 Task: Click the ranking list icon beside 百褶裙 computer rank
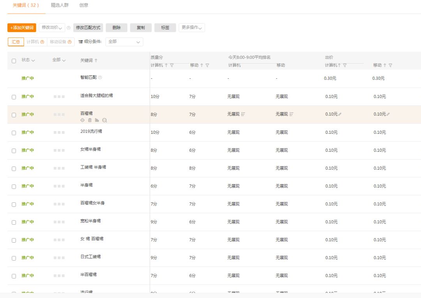[243, 114]
